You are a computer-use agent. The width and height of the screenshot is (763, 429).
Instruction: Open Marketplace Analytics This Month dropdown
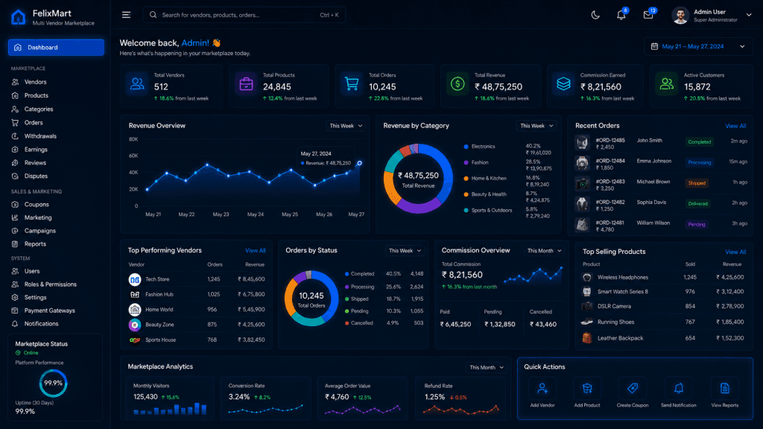[x=486, y=368]
